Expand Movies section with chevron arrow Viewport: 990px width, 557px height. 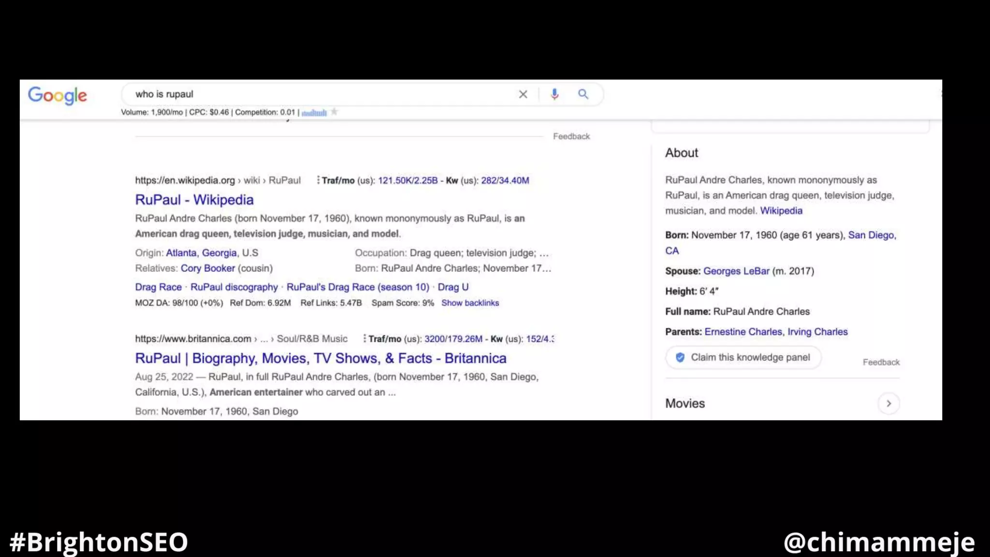[x=888, y=403]
